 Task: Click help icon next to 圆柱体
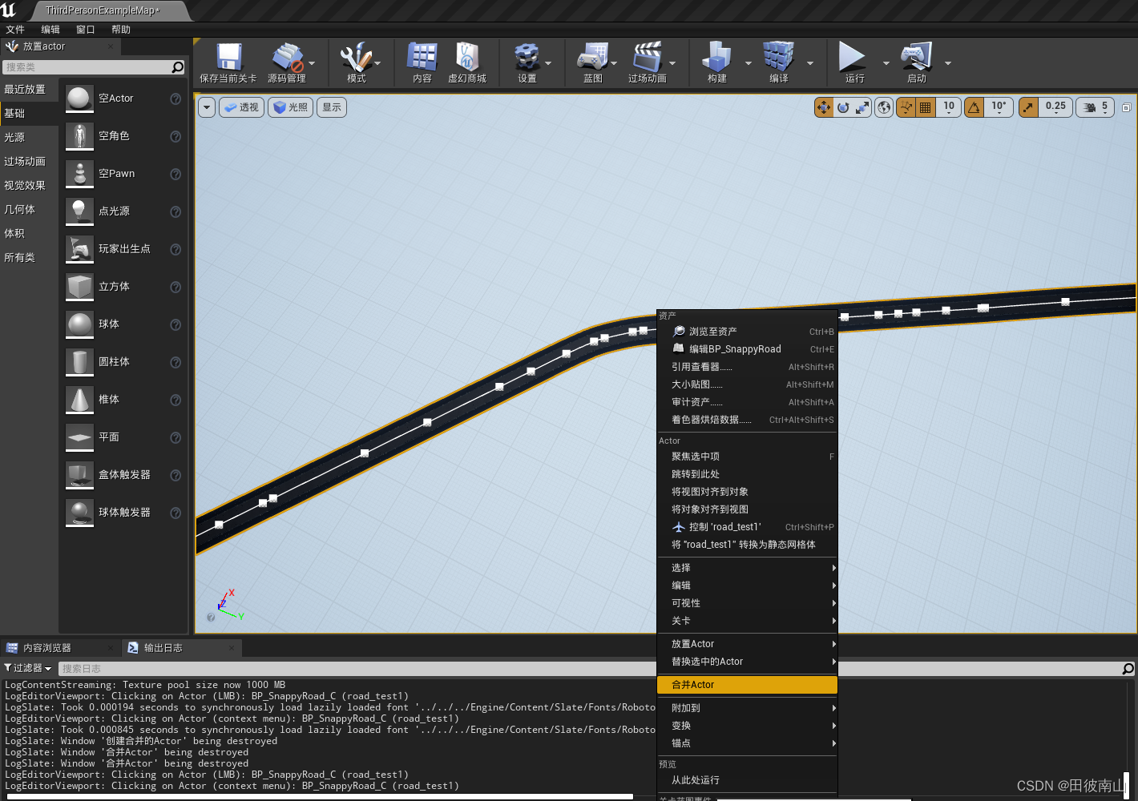(x=176, y=362)
